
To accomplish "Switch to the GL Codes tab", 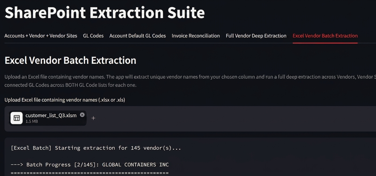I will pos(93,36).
